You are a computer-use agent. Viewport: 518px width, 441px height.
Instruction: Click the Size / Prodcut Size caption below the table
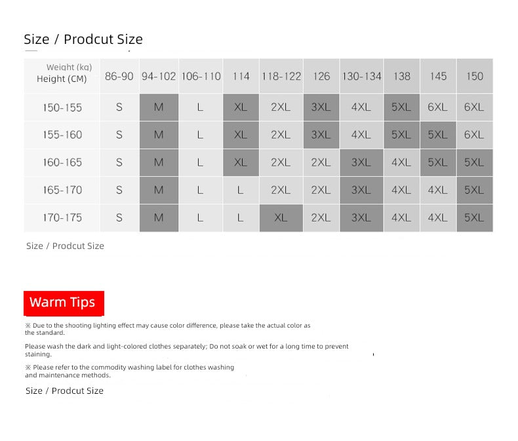[65, 246]
